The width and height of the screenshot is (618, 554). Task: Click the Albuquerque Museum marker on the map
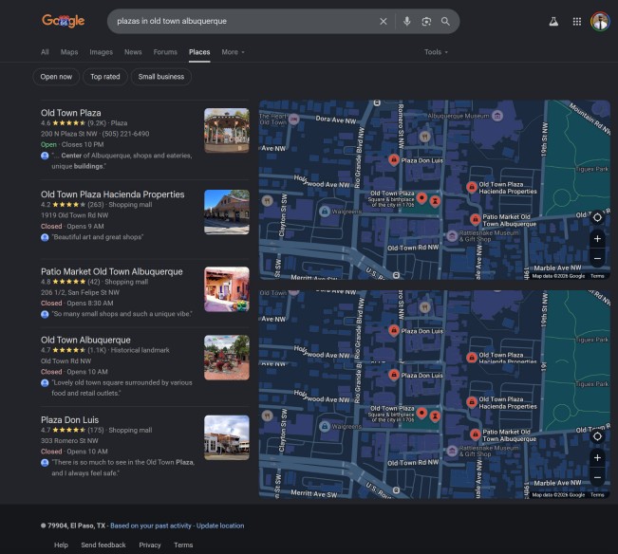(x=497, y=116)
